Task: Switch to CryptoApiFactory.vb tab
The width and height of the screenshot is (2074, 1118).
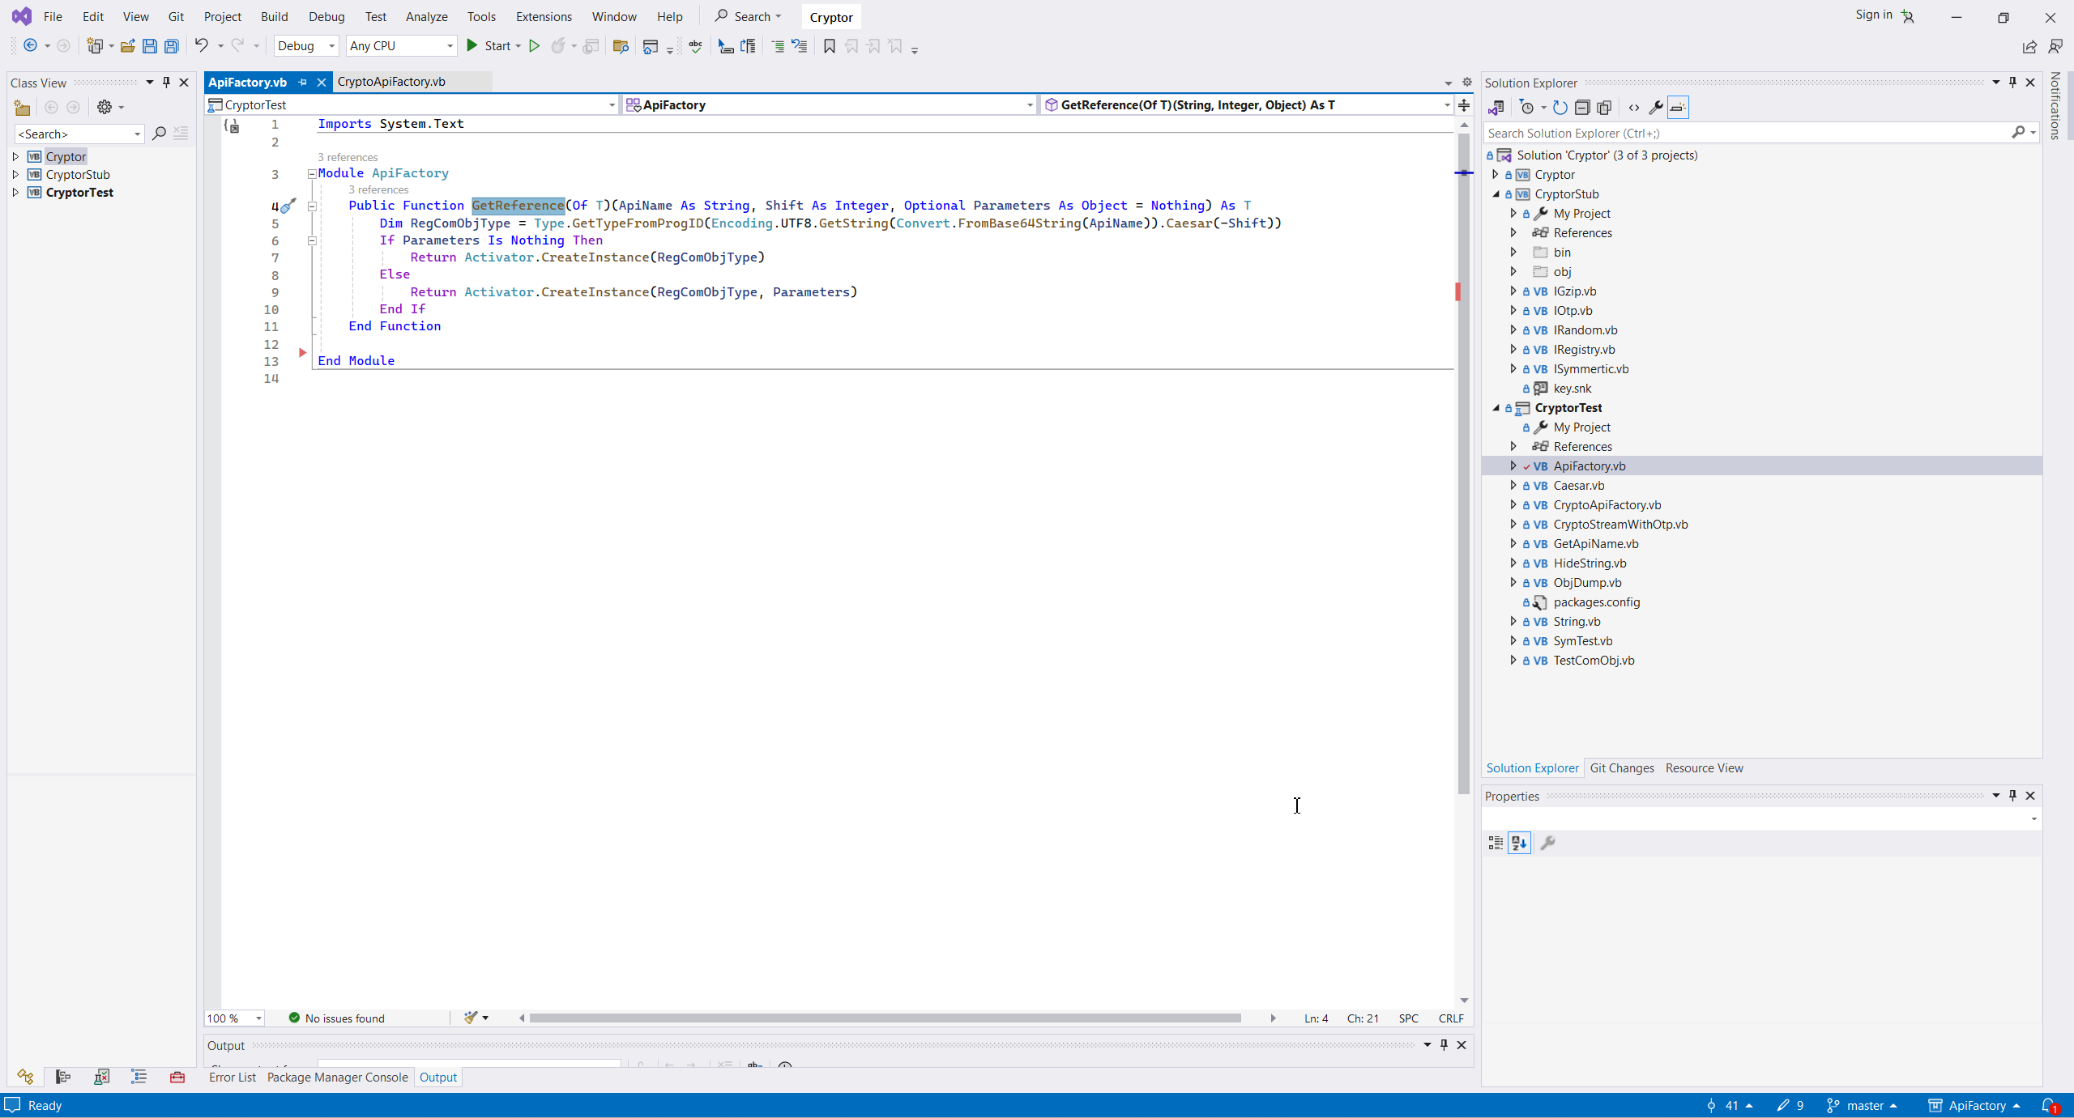Action: pos(391,82)
